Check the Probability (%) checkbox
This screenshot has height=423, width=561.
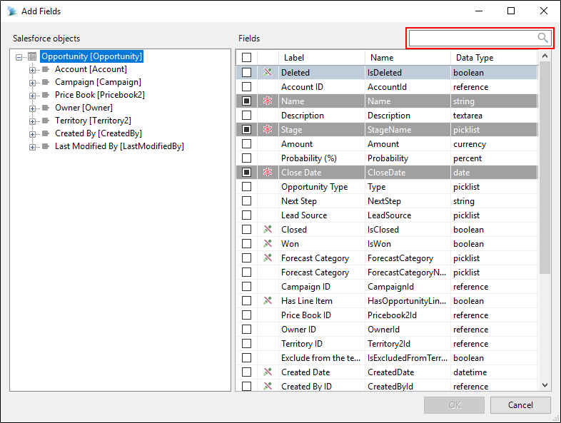[x=246, y=158]
